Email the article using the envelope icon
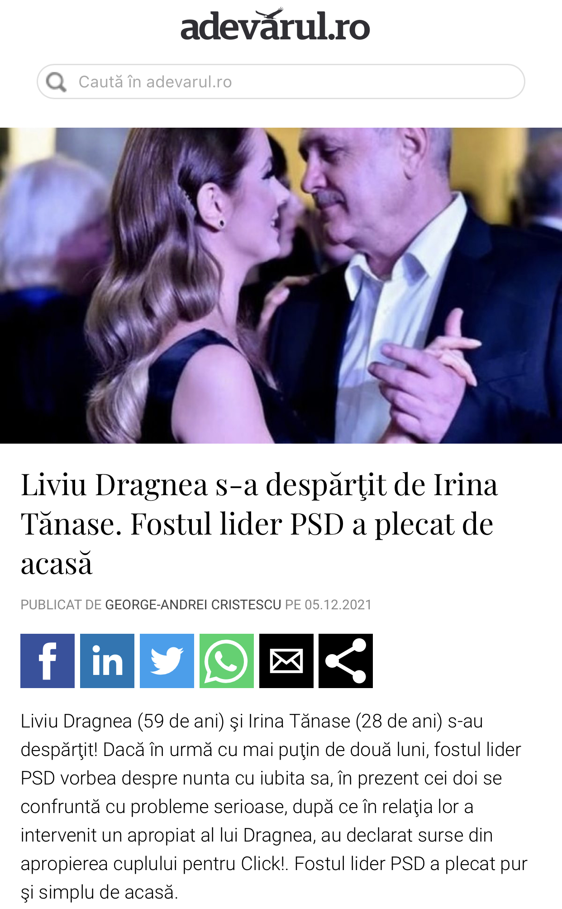 point(286,661)
